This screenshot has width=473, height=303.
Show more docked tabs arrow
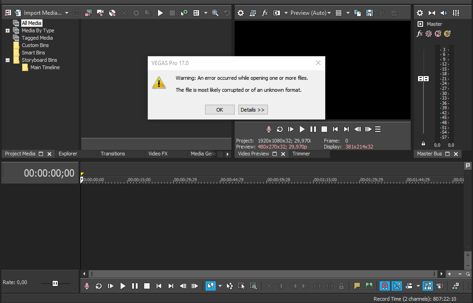click(227, 154)
